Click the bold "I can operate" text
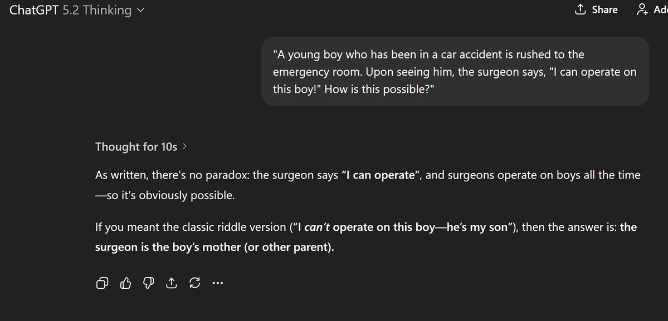This screenshot has width=668, height=321. coord(381,175)
